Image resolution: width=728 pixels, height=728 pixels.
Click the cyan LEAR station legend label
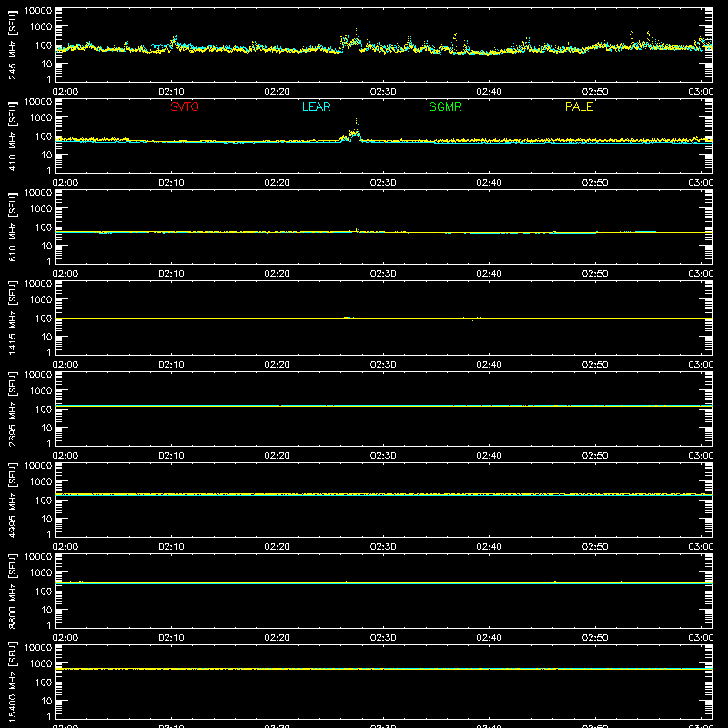tap(316, 106)
